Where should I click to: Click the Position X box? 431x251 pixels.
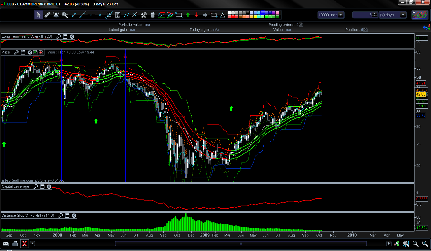coord(365,30)
